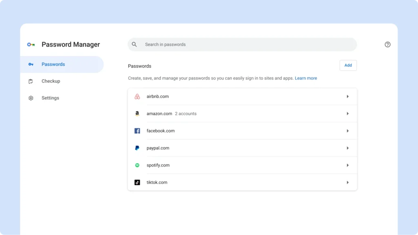418x235 pixels.
Task: Follow the Learn more link
Action: pyautogui.click(x=306, y=78)
